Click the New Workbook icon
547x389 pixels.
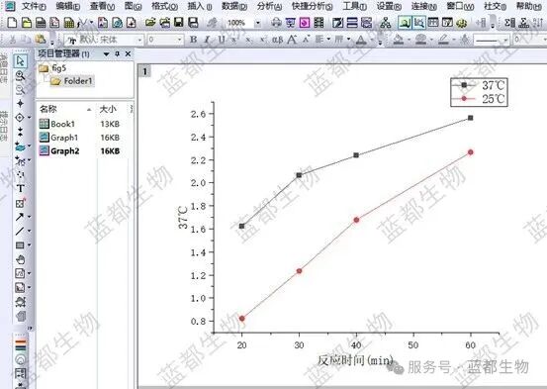coord(41,23)
